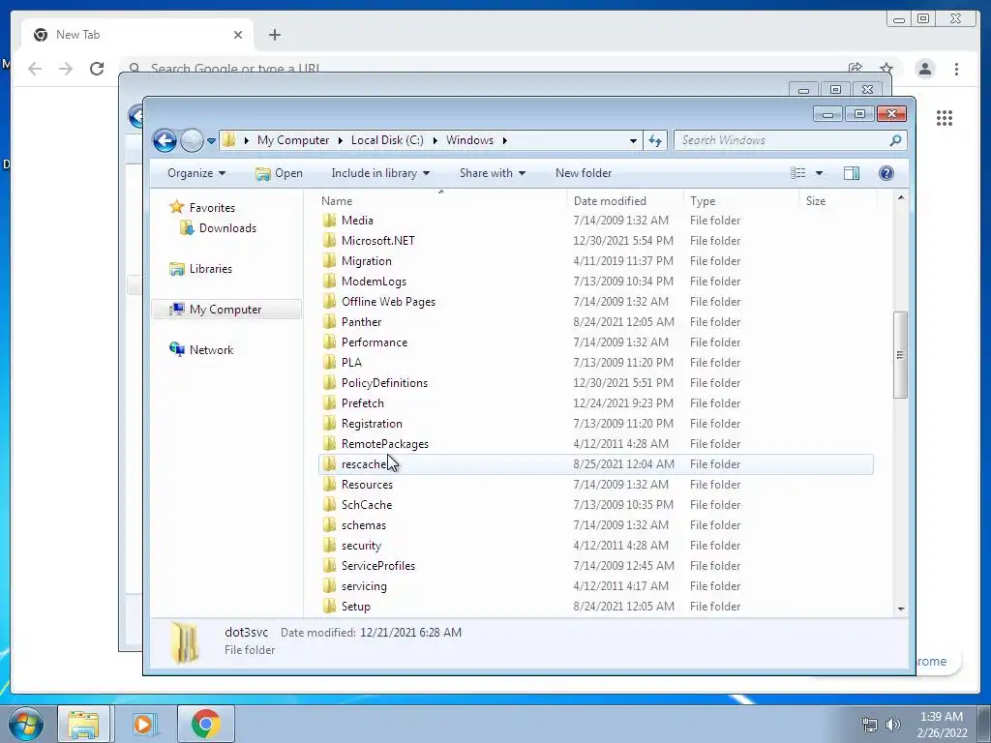Open Windows Media Player taskbar icon
Viewport: 991px width, 743px height.
click(144, 724)
